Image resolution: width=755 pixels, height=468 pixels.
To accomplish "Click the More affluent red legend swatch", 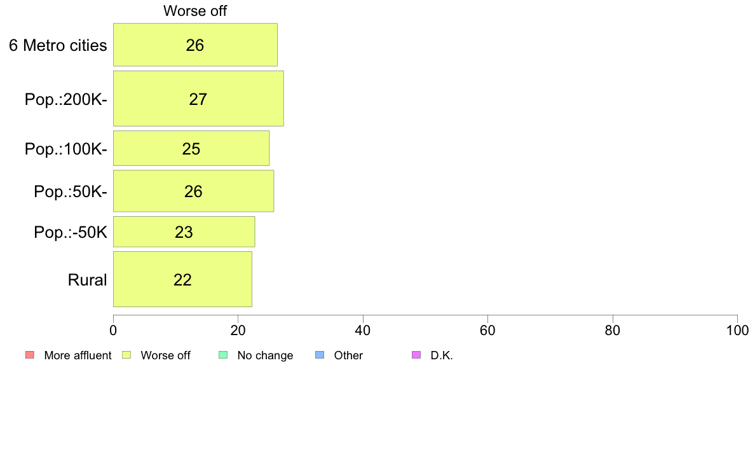I will [x=30, y=355].
